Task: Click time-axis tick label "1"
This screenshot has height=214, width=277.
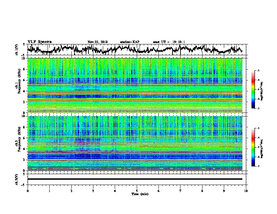Action: pyautogui.click(x=49, y=191)
